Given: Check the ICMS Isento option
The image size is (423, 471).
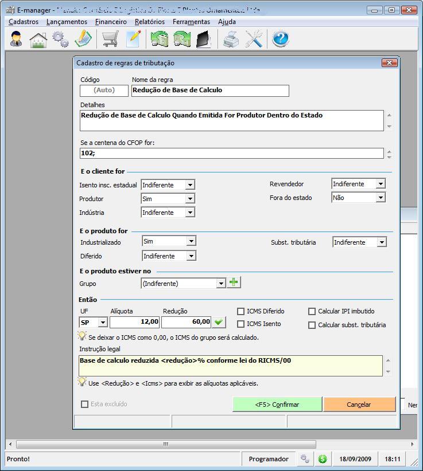Looking at the screenshot, I should coord(241,325).
